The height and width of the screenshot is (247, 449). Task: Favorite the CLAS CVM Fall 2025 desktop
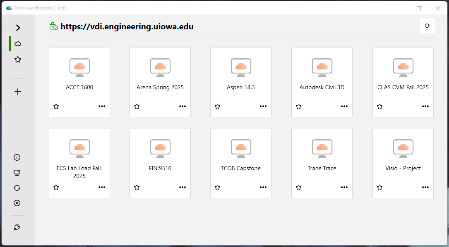coord(380,106)
